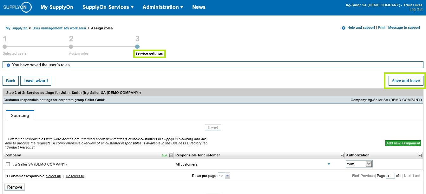Open the Rows per page dropdown
The image size is (426, 194).
tap(224, 176)
